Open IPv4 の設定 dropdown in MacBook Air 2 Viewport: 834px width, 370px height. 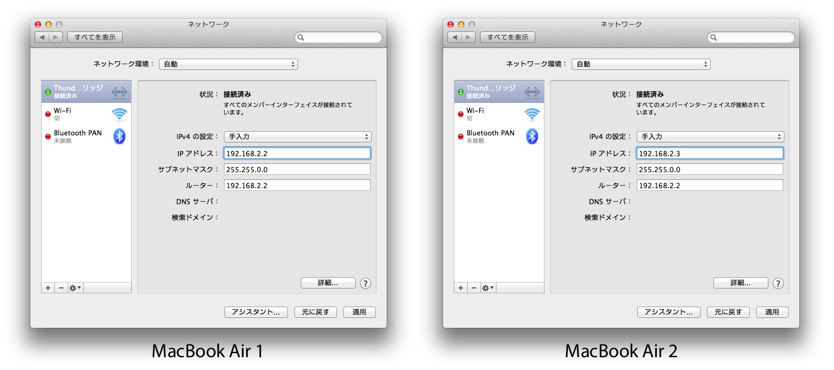[710, 137]
